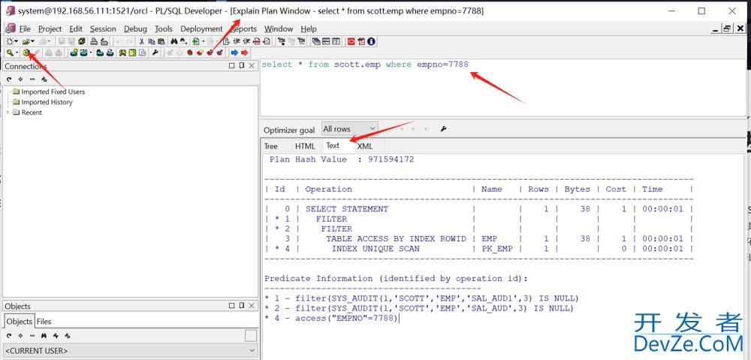This screenshot has height=360, width=751.
Task: Open the Project menu
Action: point(50,29)
